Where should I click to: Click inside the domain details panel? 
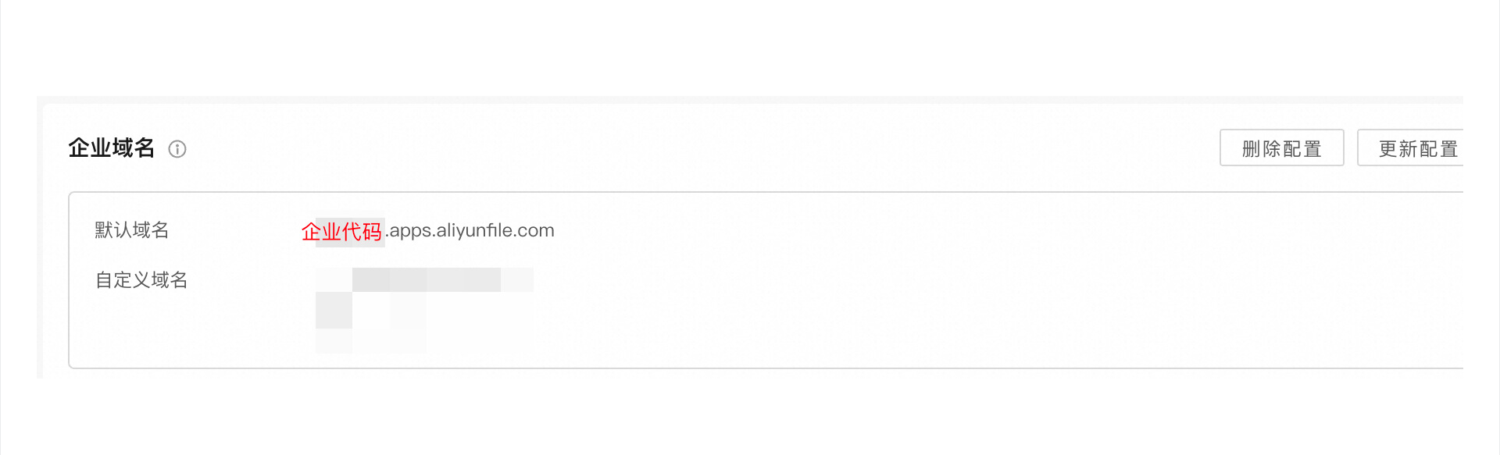point(766,280)
